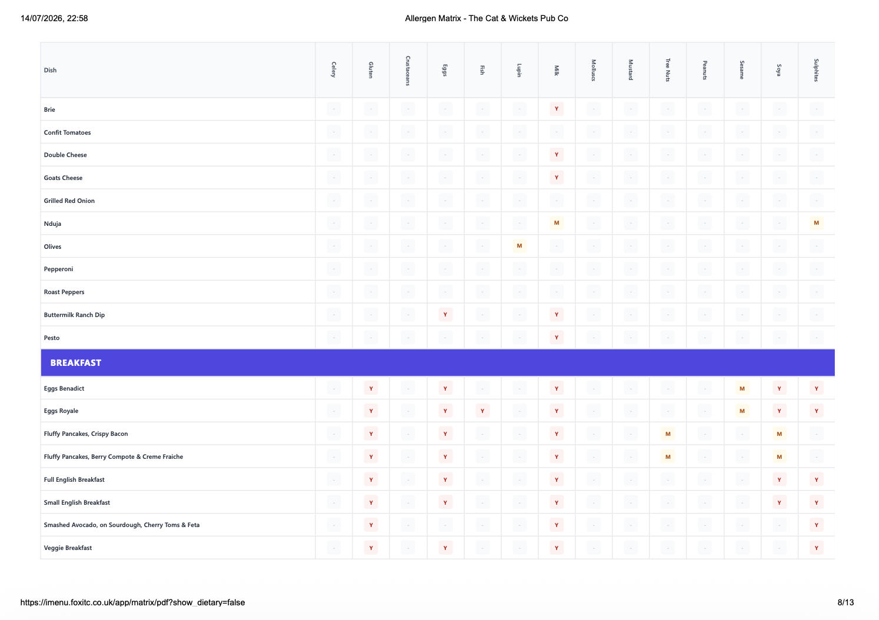Click Fluffy Pancakes Crispy Bacon Tree Nuts M badge

[x=668, y=434]
